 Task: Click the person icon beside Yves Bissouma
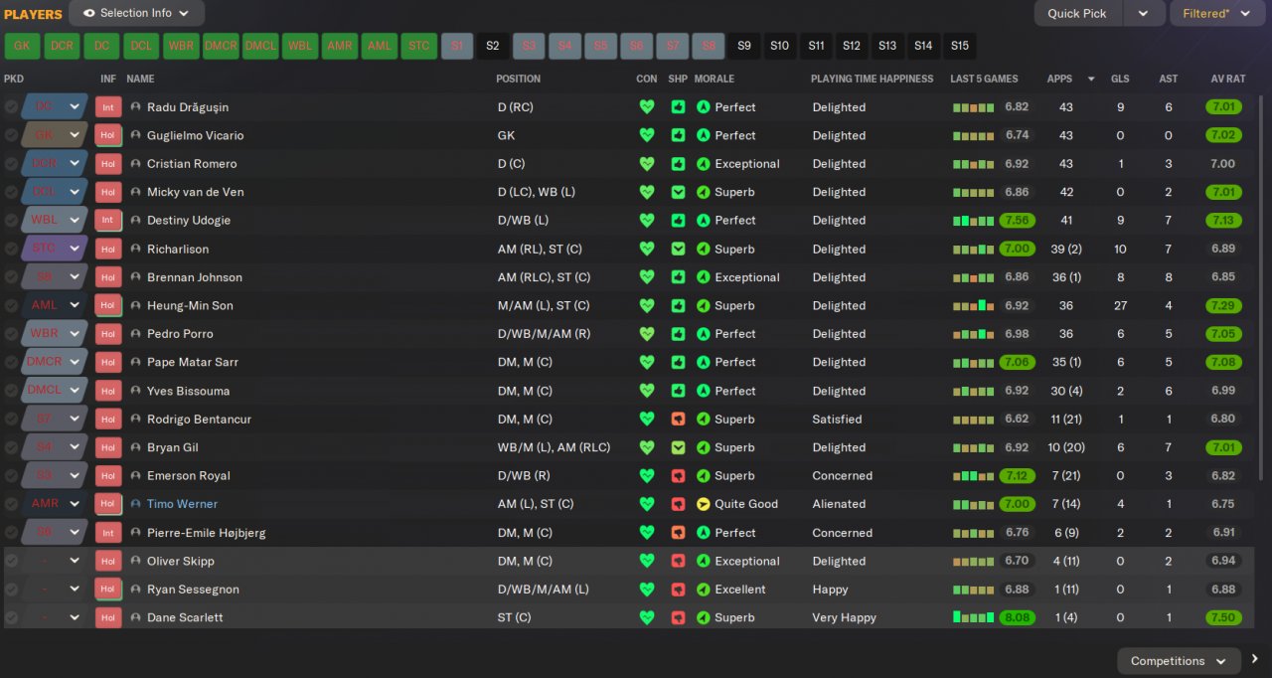click(135, 391)
